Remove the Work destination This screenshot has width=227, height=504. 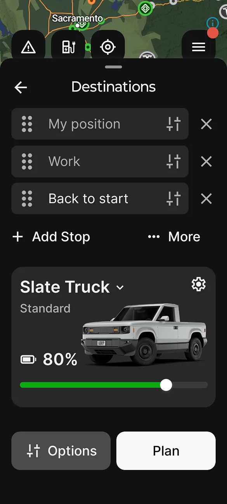(206, 161)
